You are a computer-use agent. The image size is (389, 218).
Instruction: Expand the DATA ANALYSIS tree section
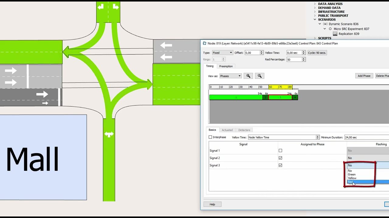pyautogui.click(x=315, y=4)
